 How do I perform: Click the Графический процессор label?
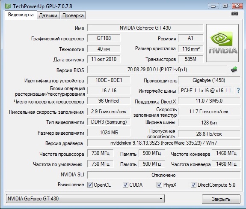coord(58,39)
